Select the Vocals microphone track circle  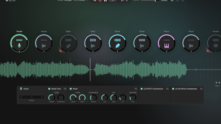pyautogui.click(x=19, y=43)
